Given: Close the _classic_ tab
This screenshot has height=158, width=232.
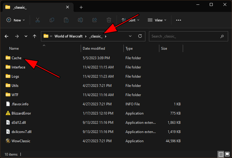Looking at the screenshot, I should point(68,7).
